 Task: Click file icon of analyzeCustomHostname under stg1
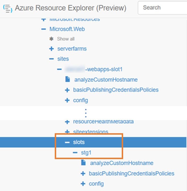tap(83, 163)
